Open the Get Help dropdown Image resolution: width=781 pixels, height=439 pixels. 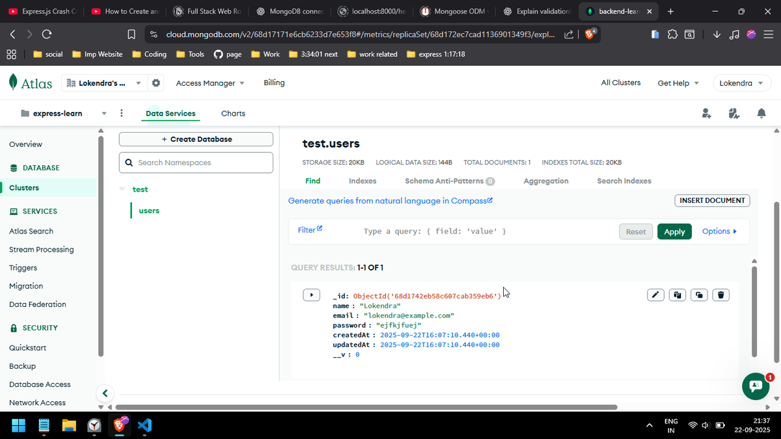coord(678,83)
